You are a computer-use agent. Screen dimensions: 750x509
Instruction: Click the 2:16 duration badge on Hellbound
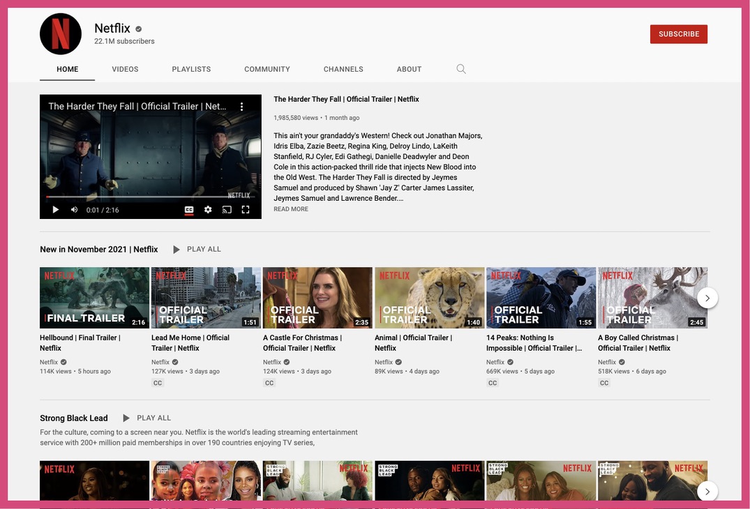139,322
